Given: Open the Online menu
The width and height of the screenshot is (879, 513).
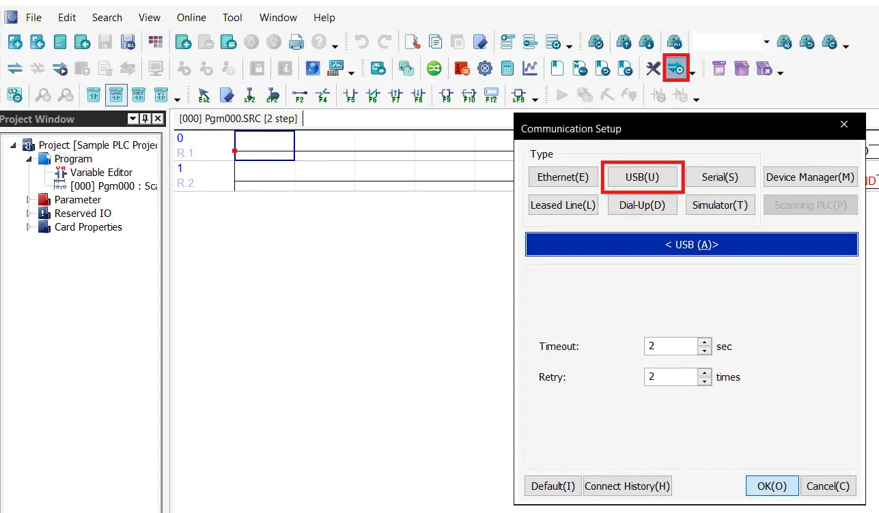Looking at the screenshot, I should click(191, 17).
